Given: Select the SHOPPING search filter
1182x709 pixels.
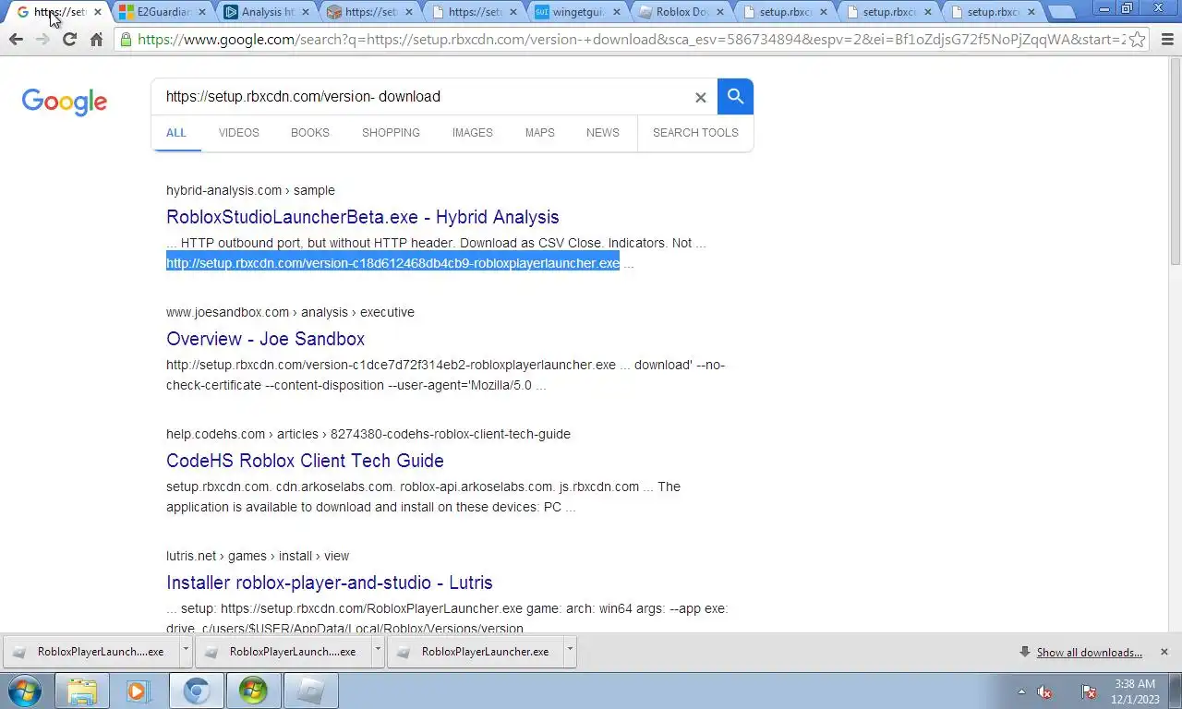Looking at the screenshot, I should 391,133.
